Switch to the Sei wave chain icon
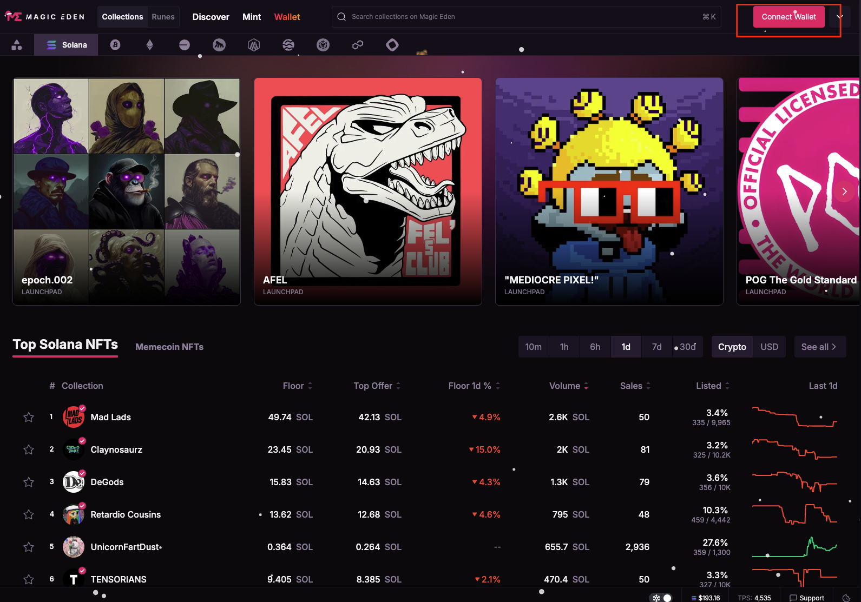861x602 pixels. point(288,45)
